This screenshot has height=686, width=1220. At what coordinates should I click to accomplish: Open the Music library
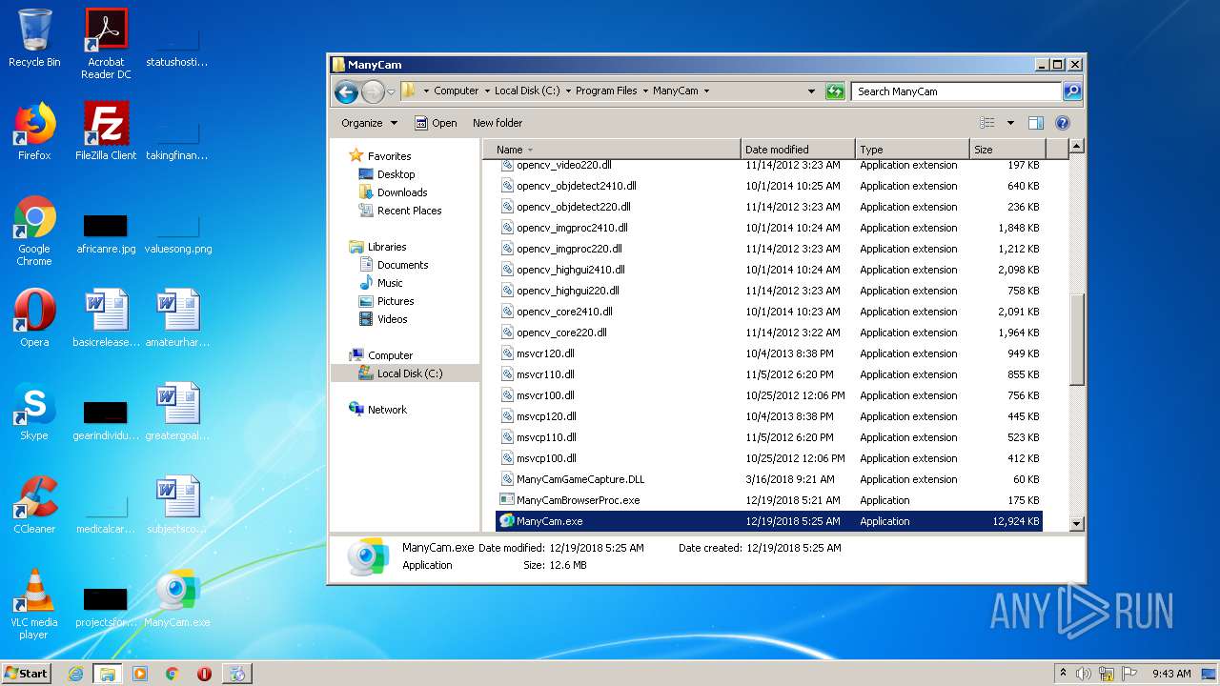tap(390, 283)
